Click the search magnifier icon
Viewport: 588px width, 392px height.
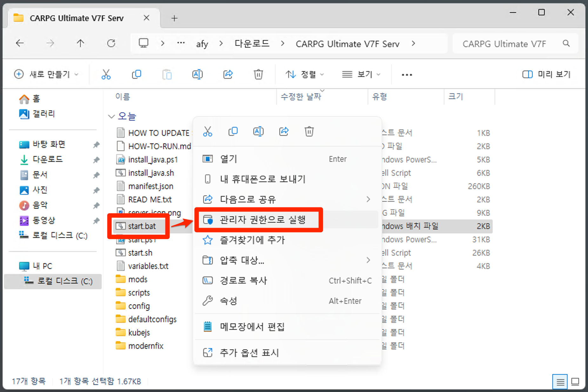click(566, 43)
